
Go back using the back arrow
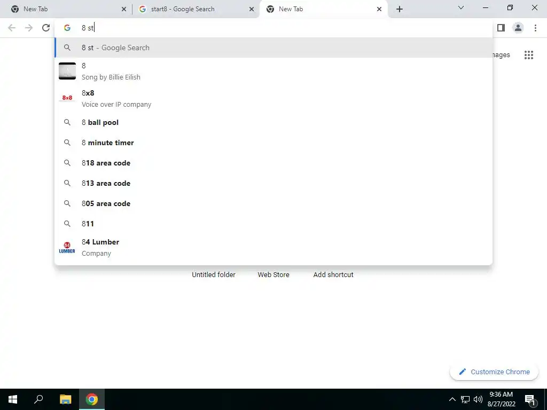[x=12, y=28]
